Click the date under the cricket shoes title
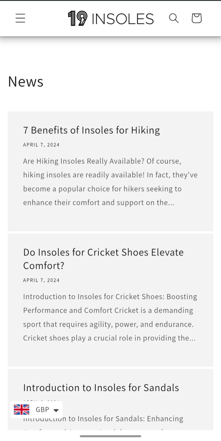This screenshot has width=221, height=441. tap(41, 280)
